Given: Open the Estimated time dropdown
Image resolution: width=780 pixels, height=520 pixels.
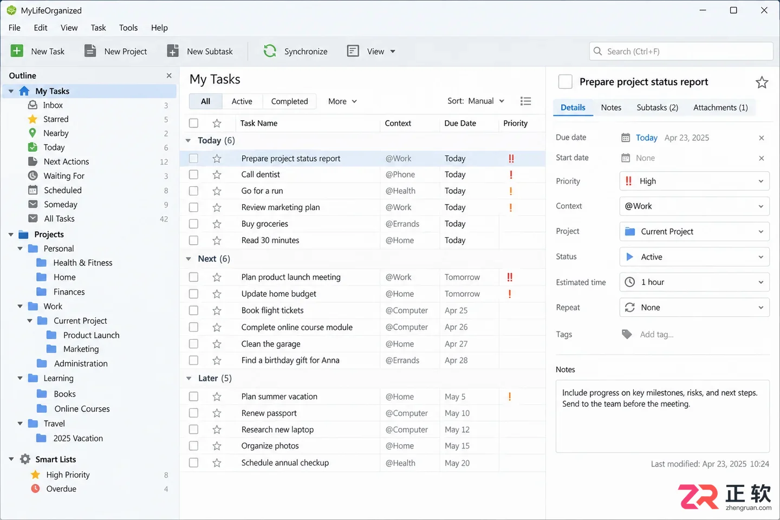Looking at the screenshot, I should (694, 282).
